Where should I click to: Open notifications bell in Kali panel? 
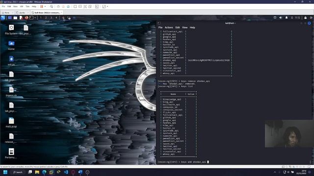click(287, 18)
